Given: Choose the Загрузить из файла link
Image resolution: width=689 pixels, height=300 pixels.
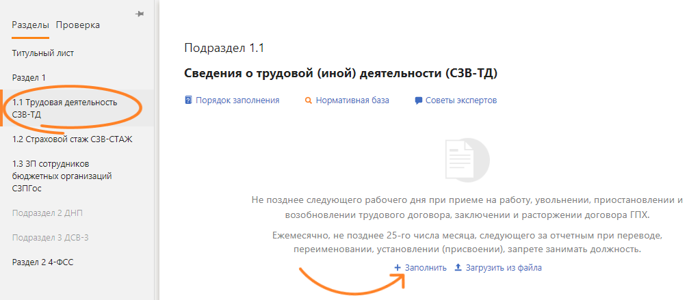Looking at the screenshot, I should click(x=504, y=268).
